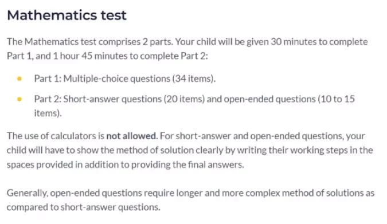Click the "30 minutes to complete" text

click(319, 42)
